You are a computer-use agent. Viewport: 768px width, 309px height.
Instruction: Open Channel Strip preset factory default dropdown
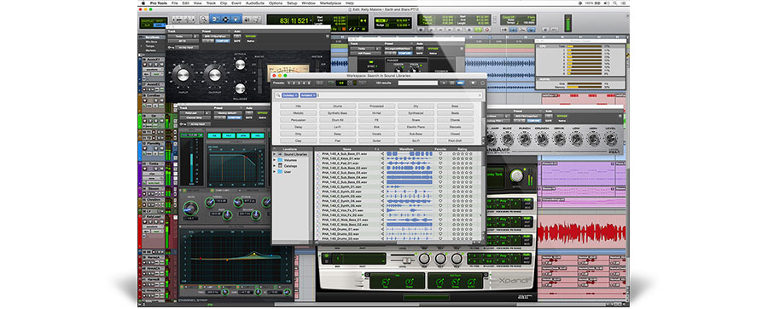pyautogui.click(x=228, y=112)
